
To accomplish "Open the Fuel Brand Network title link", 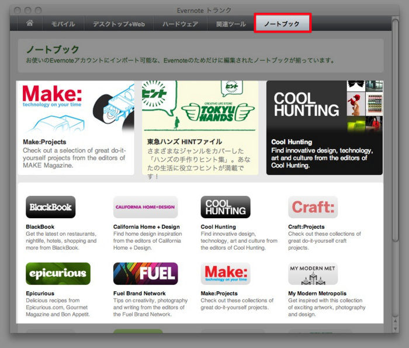I will pyautogui.click(x=140, y=293).
